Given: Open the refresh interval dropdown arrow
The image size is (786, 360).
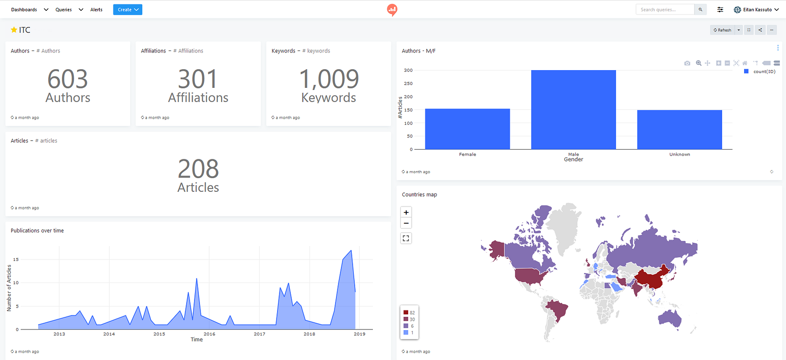Looking at the screenshot, I should [x=738, y=30].
